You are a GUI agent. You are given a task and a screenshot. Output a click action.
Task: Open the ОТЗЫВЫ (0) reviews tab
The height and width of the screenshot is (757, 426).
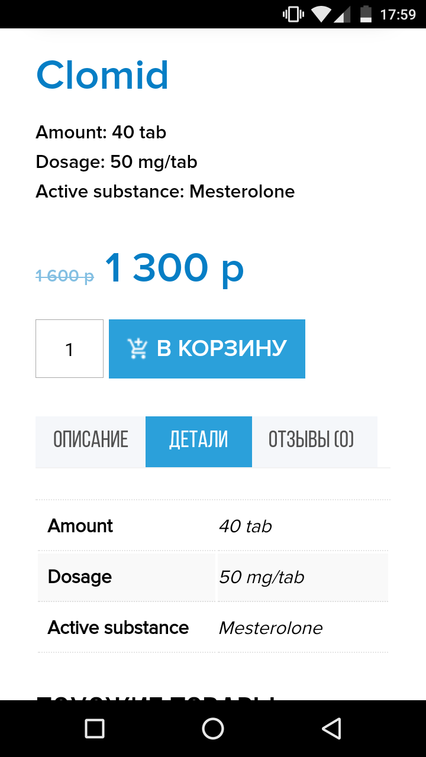point(311,440)
